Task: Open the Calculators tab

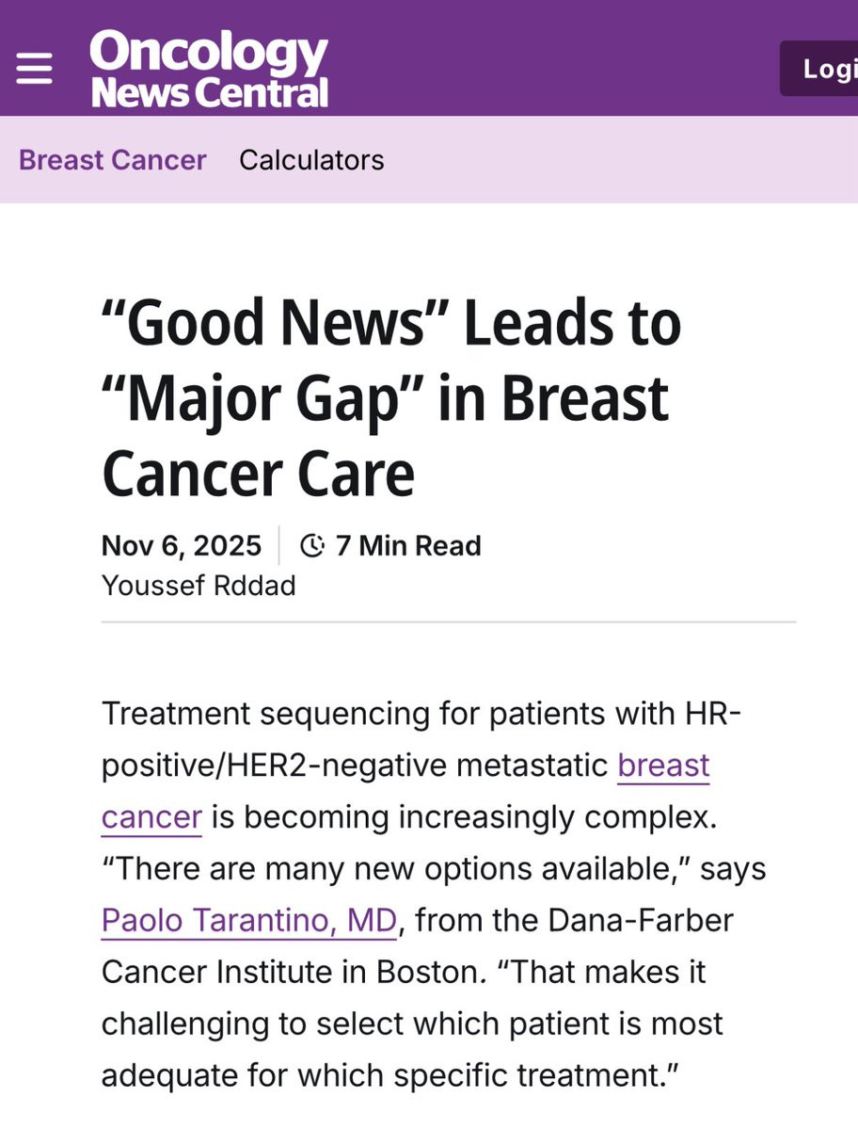Action: (311, 160)
